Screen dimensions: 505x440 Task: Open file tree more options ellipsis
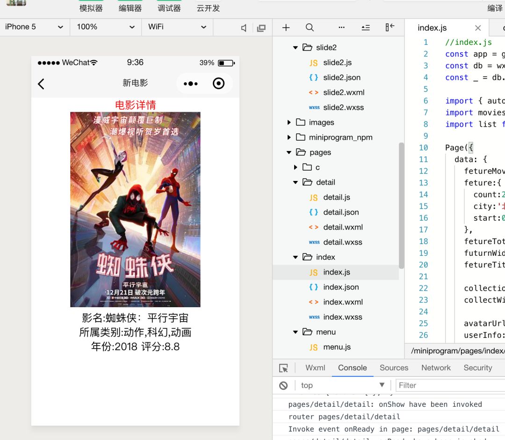coord(341,28)
